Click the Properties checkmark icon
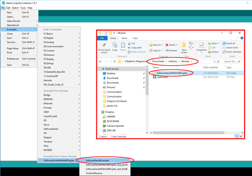This screenshot has width=252, height=176. pyautogui.click(x=202, y=45)
